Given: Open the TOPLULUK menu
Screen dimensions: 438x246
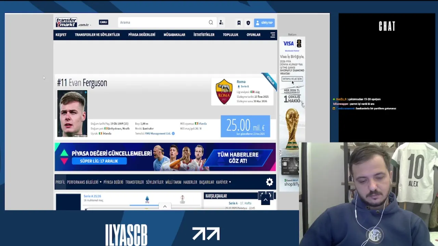Looking at the screenshot, I should click(231, 35).
